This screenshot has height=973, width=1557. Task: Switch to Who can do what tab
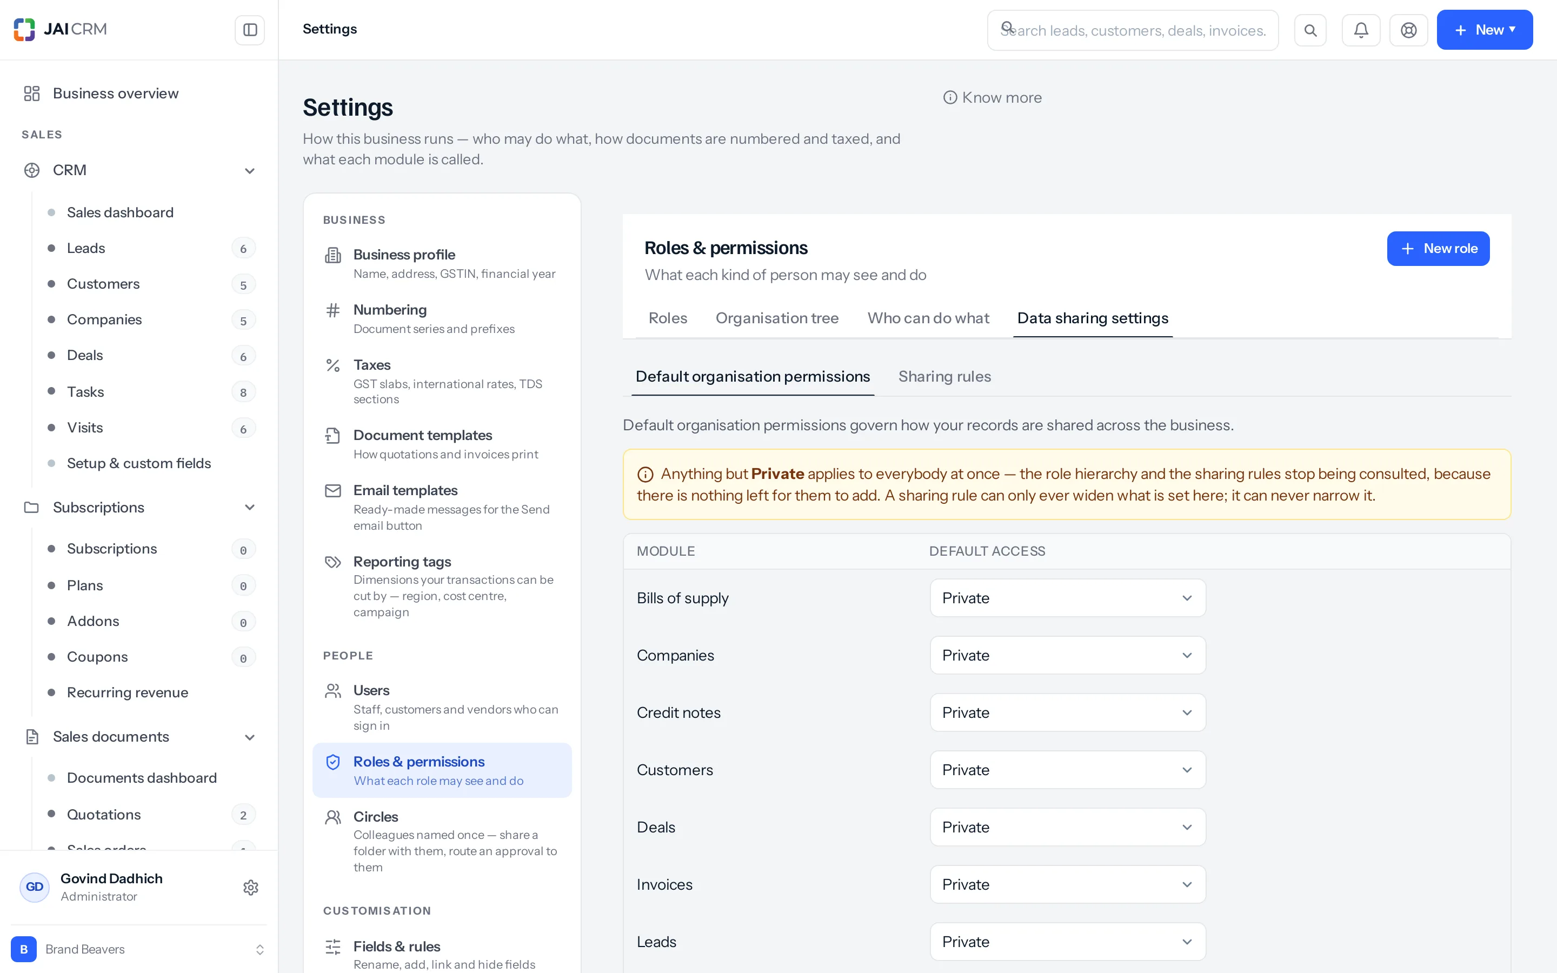point(928,318)
